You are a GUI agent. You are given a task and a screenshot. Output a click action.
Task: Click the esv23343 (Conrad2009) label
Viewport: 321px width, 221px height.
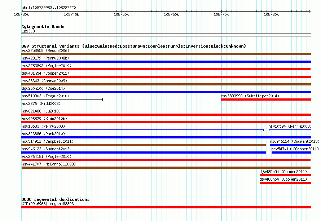[x=44, y=81]
